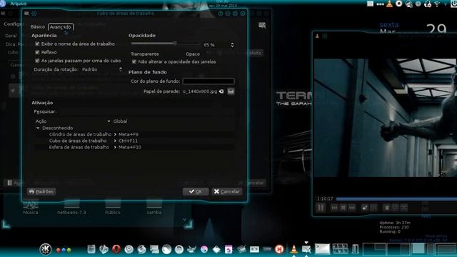The height and width of the screenshot is (257, 457).
Task: Show the VLC playlist
Action: point(387,208)
